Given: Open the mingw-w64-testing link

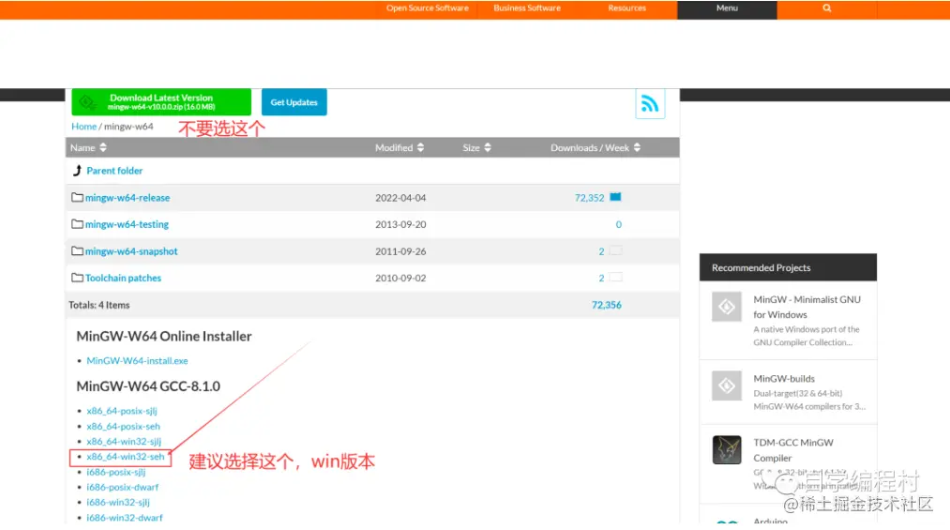Looking at the screenshot, I should 127,224.
